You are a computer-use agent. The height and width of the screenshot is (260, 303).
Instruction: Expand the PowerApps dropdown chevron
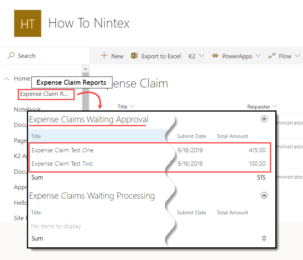coord(258,56)
